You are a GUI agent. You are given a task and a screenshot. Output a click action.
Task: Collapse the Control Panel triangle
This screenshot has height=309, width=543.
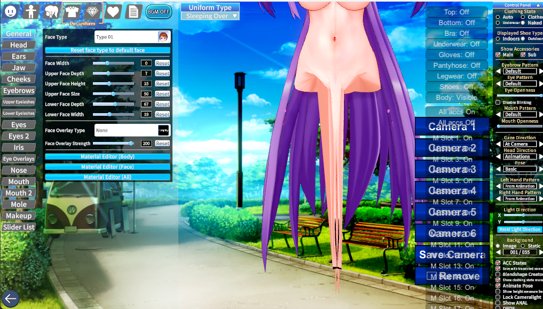pos(538,5)
